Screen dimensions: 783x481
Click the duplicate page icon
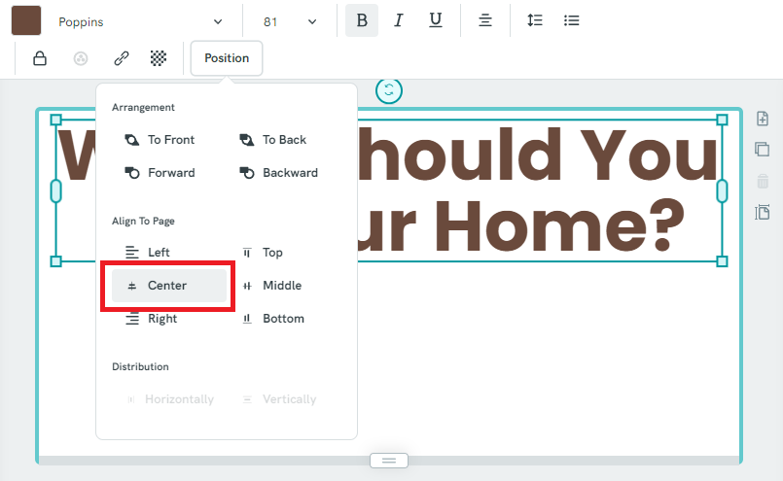coord(763,150)
